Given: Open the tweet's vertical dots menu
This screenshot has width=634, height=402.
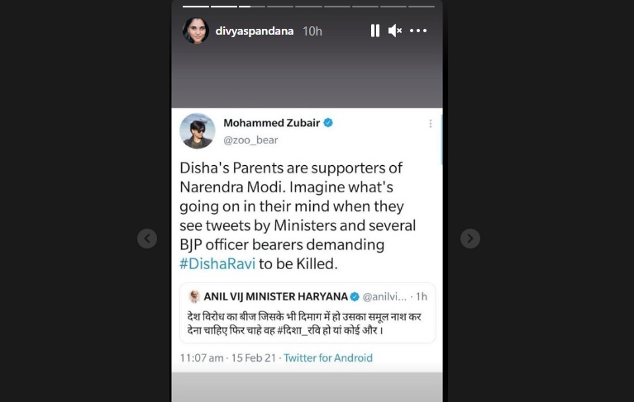Looking at the screenshot, I should 430,124.
